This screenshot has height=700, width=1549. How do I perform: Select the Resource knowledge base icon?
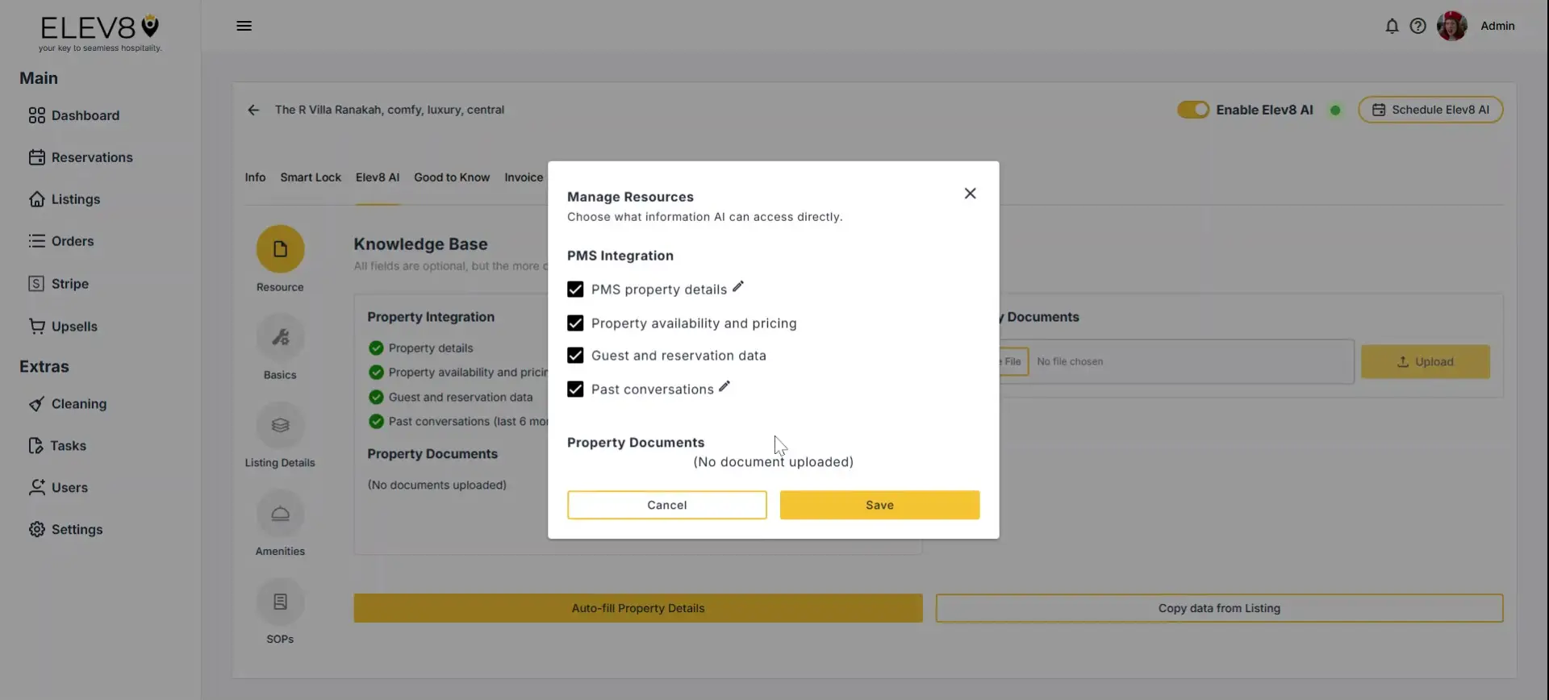(x=280, y=248)
